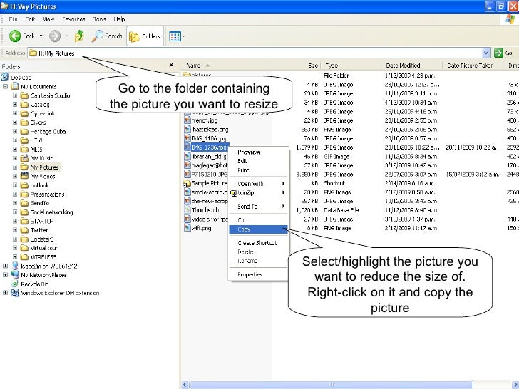Choose Delete in the context menu

click(258, 251)
